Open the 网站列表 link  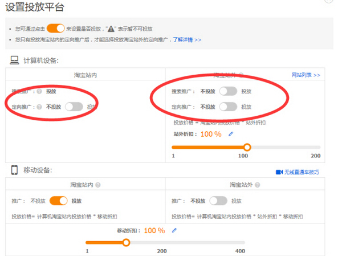306,75
